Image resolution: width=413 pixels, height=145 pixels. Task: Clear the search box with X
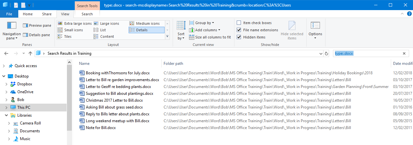[404, 53]
